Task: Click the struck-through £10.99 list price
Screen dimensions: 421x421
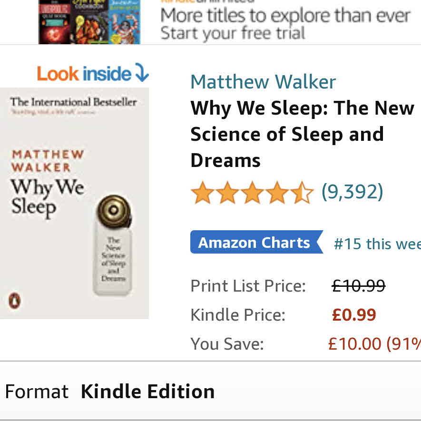Action: point(358,286)
